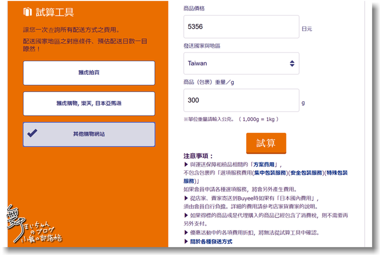
Task: Click the 發送國家與地區 label
Action: click(201, 46)
